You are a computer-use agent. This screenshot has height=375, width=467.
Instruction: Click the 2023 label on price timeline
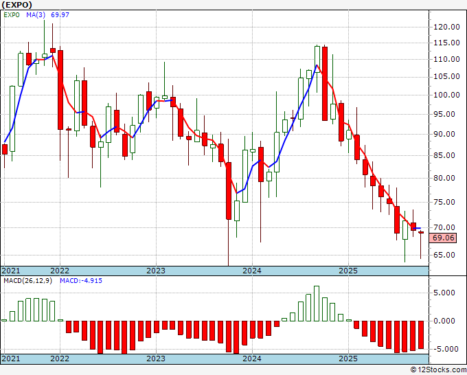pos(156,271)
